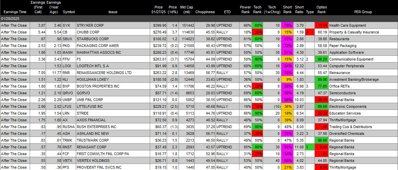398x170 pixels.
Task: Select the SYK symbol cell
Action: pyautogui.click(x=69, y=25)
